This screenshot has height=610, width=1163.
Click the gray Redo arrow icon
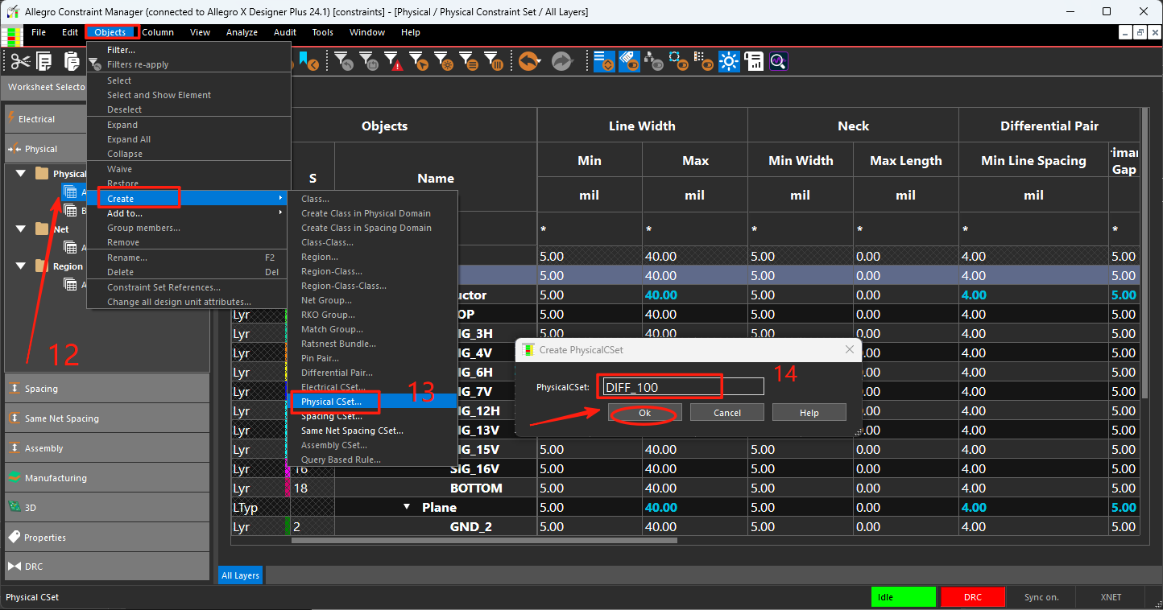point(561,61)
